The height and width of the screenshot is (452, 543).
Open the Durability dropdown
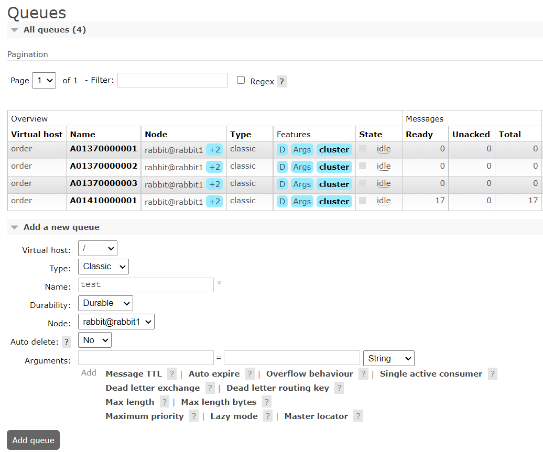(x=106, y=304)
